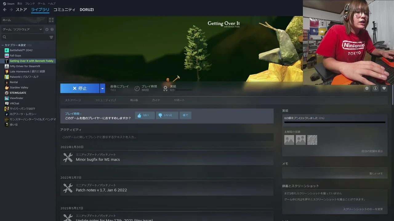
Task: Select サイバーパンク2077 game icon
Action: [x=7, y=109]
